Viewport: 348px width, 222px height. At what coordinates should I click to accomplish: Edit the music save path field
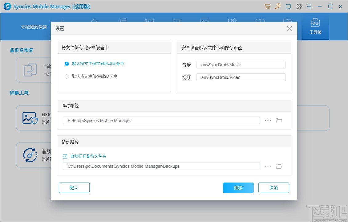pos(241,65)
